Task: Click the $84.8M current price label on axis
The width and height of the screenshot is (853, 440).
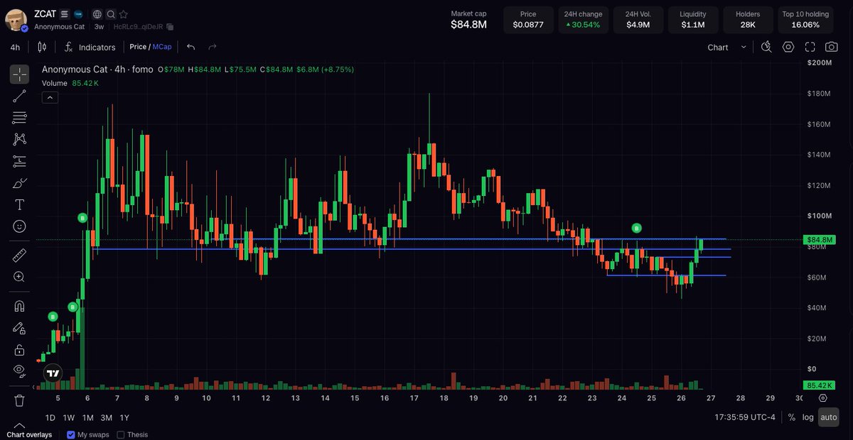Action: click(x=819, y=240)
